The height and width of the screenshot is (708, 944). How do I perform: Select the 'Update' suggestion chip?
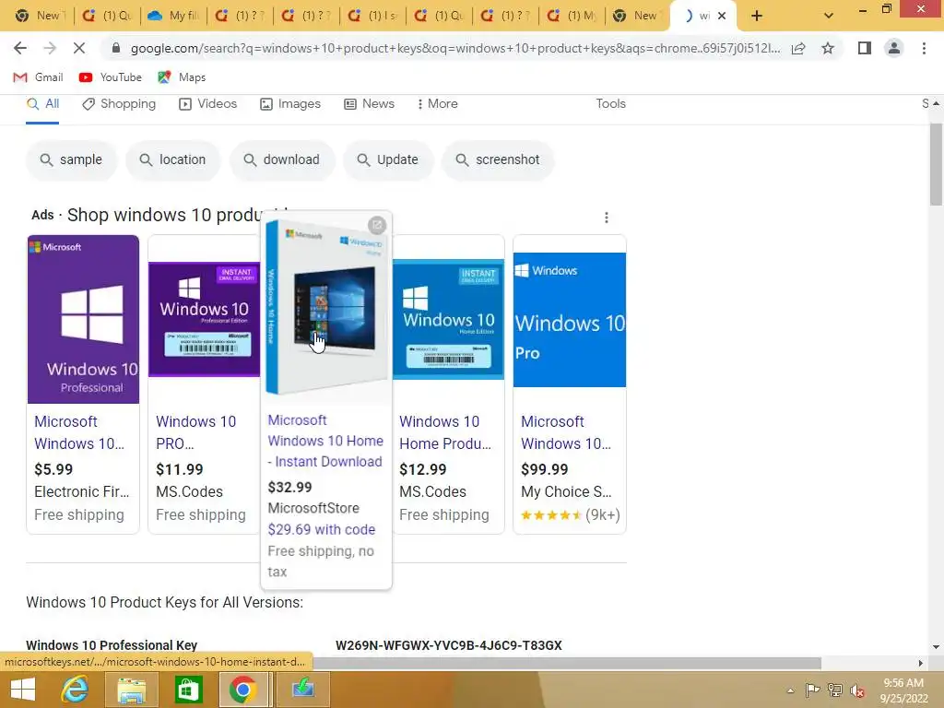click(388, 160)
